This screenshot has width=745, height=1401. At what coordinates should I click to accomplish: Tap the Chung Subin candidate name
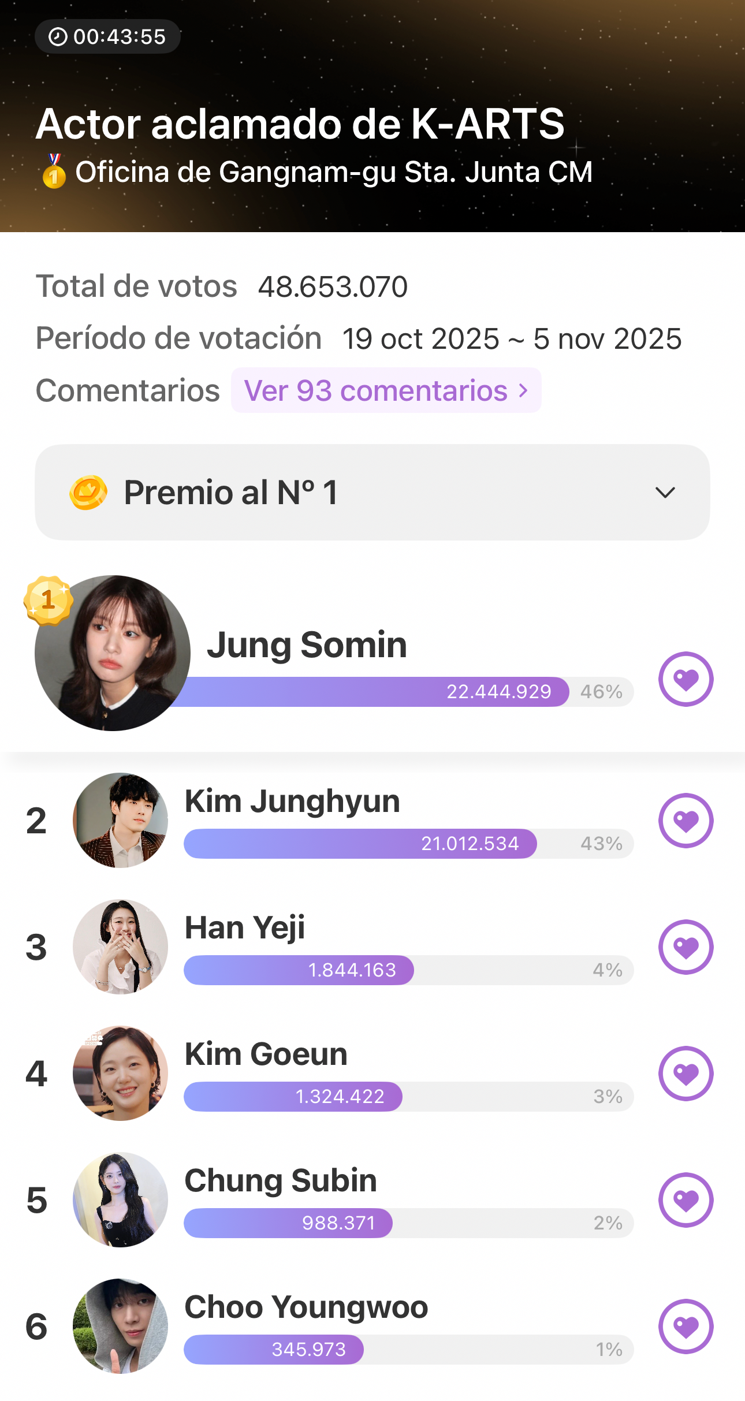tap(281, 1181)
